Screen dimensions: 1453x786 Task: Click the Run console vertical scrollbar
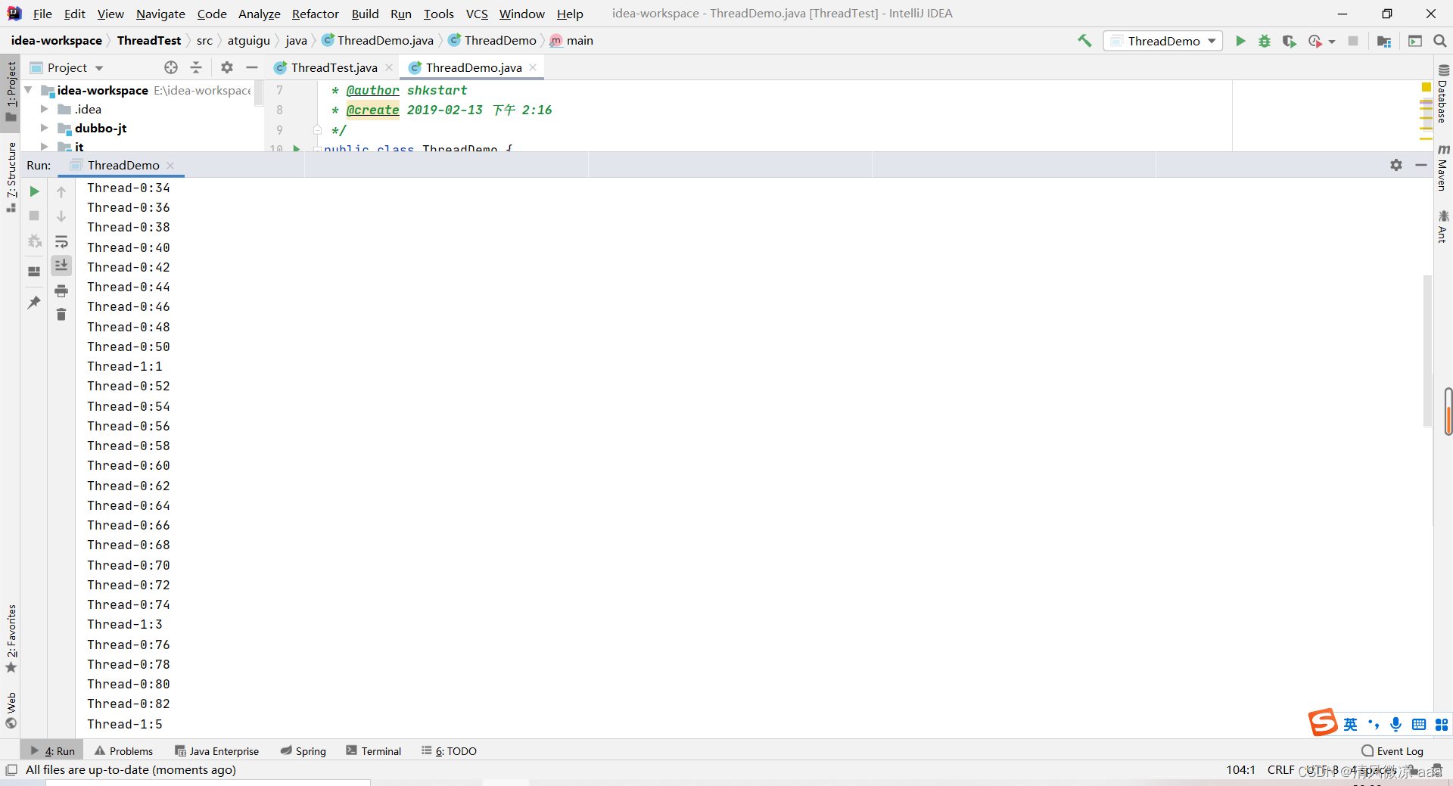[1428, 350]
